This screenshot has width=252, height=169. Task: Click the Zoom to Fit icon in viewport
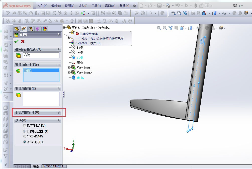click(158, 28)
